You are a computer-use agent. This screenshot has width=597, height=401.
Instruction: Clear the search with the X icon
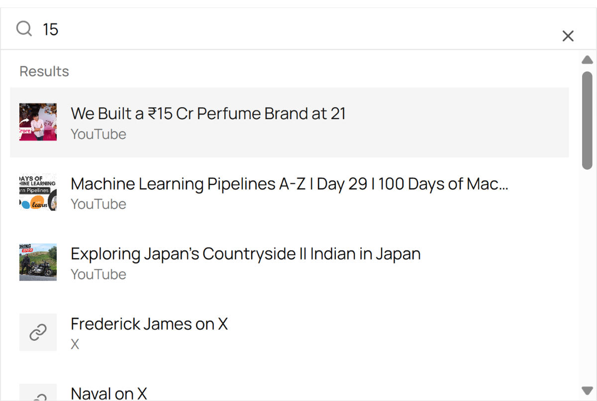tap(568, 36)
